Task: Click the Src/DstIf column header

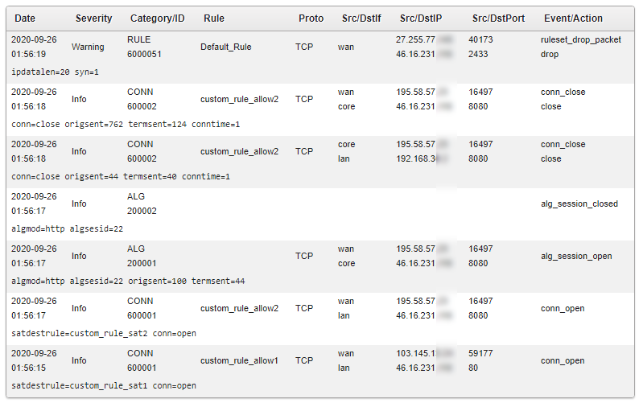Action: [x=361, y=19]
